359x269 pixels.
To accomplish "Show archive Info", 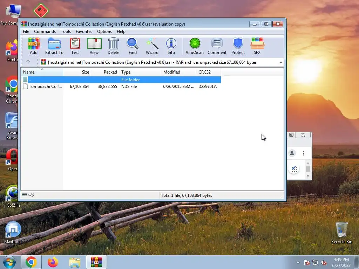I will (171, 46).
